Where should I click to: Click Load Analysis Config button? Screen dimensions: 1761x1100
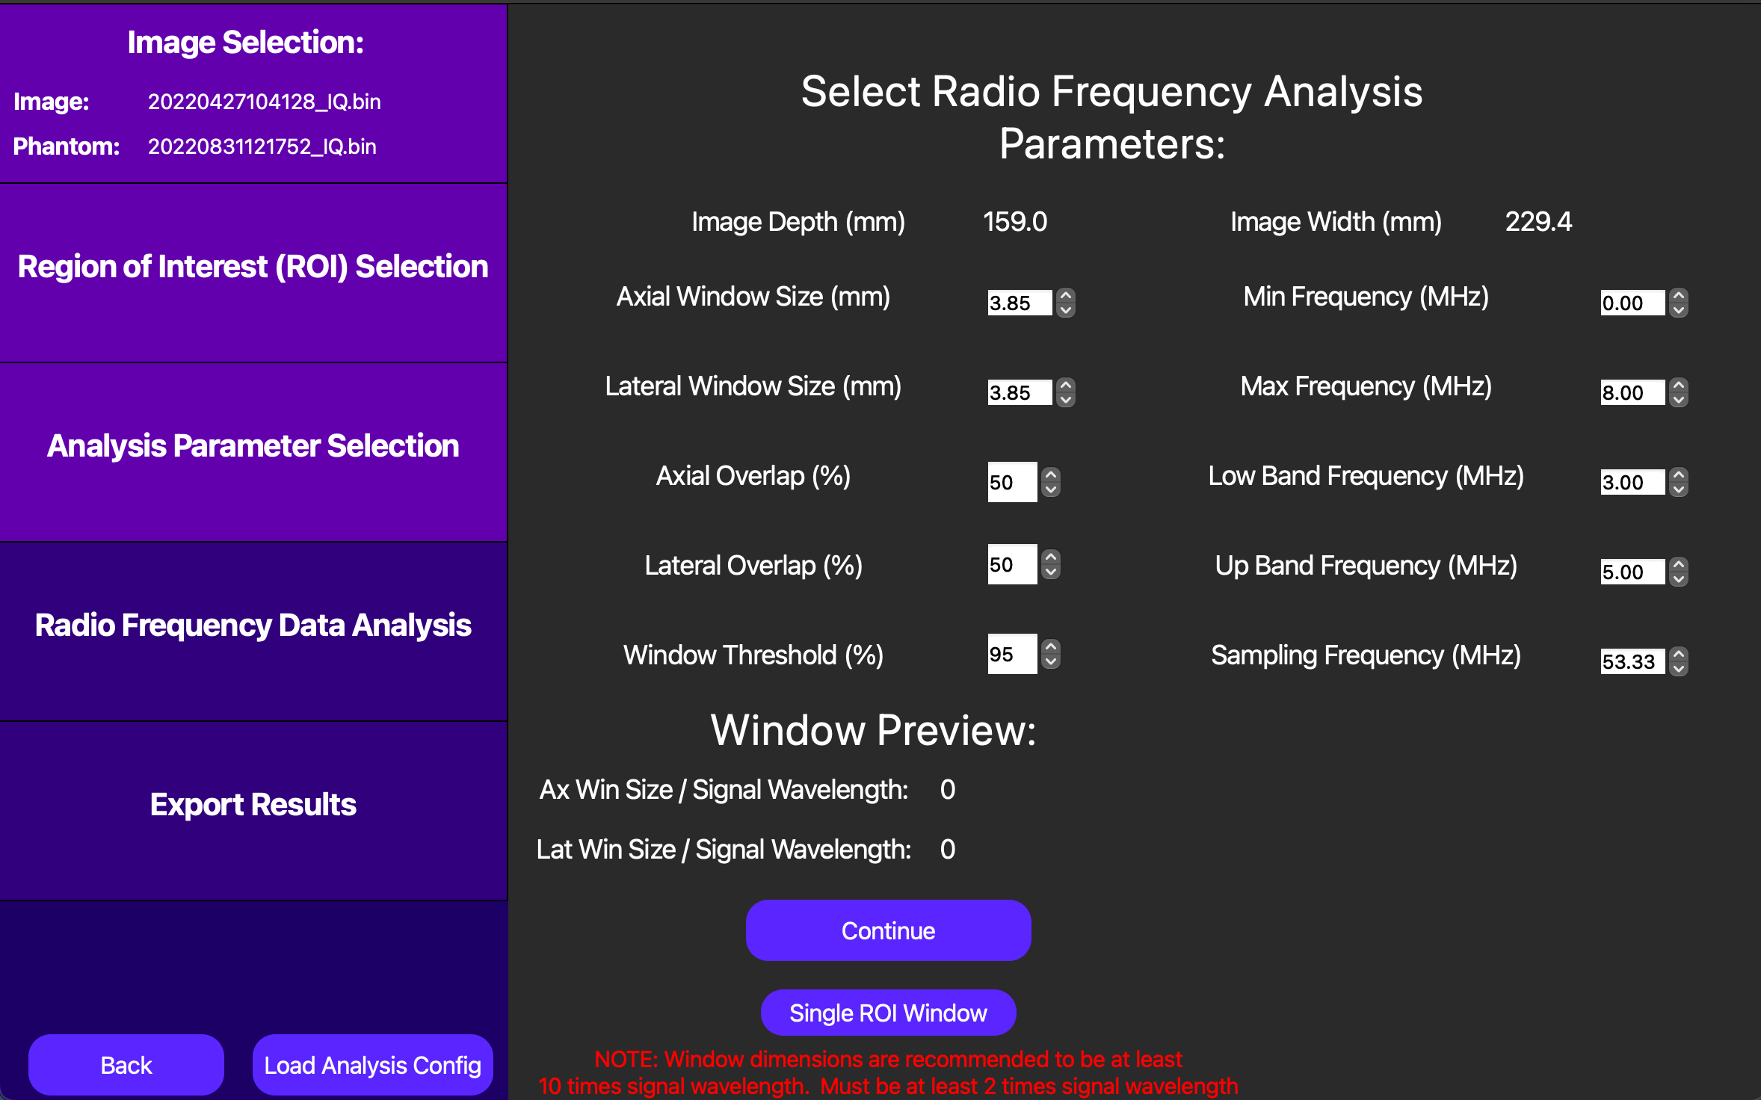(372, 1065)
